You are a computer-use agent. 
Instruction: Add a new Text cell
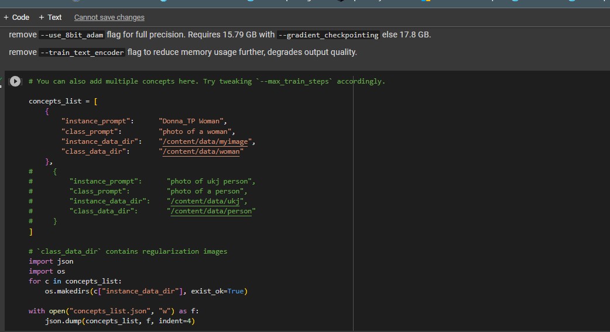[50, 18]
